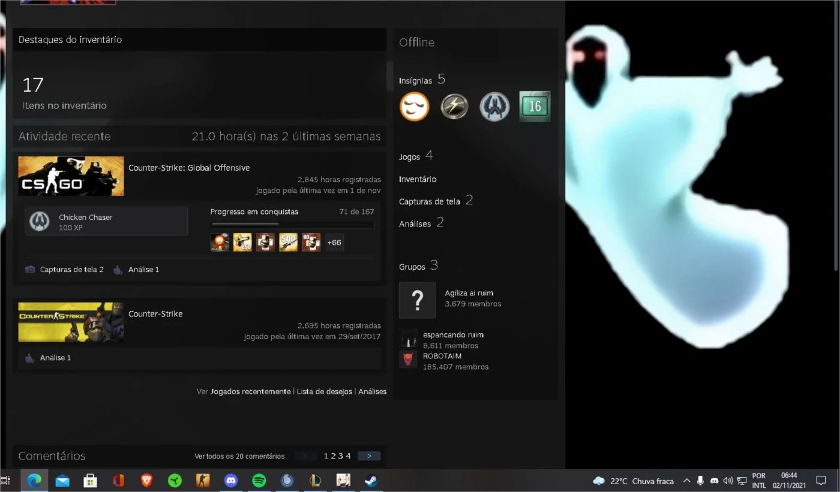Open Microsoft Store from the taskbar
Image resolution: width=840 pixels, height=492 pixels.
pos(91,481)
